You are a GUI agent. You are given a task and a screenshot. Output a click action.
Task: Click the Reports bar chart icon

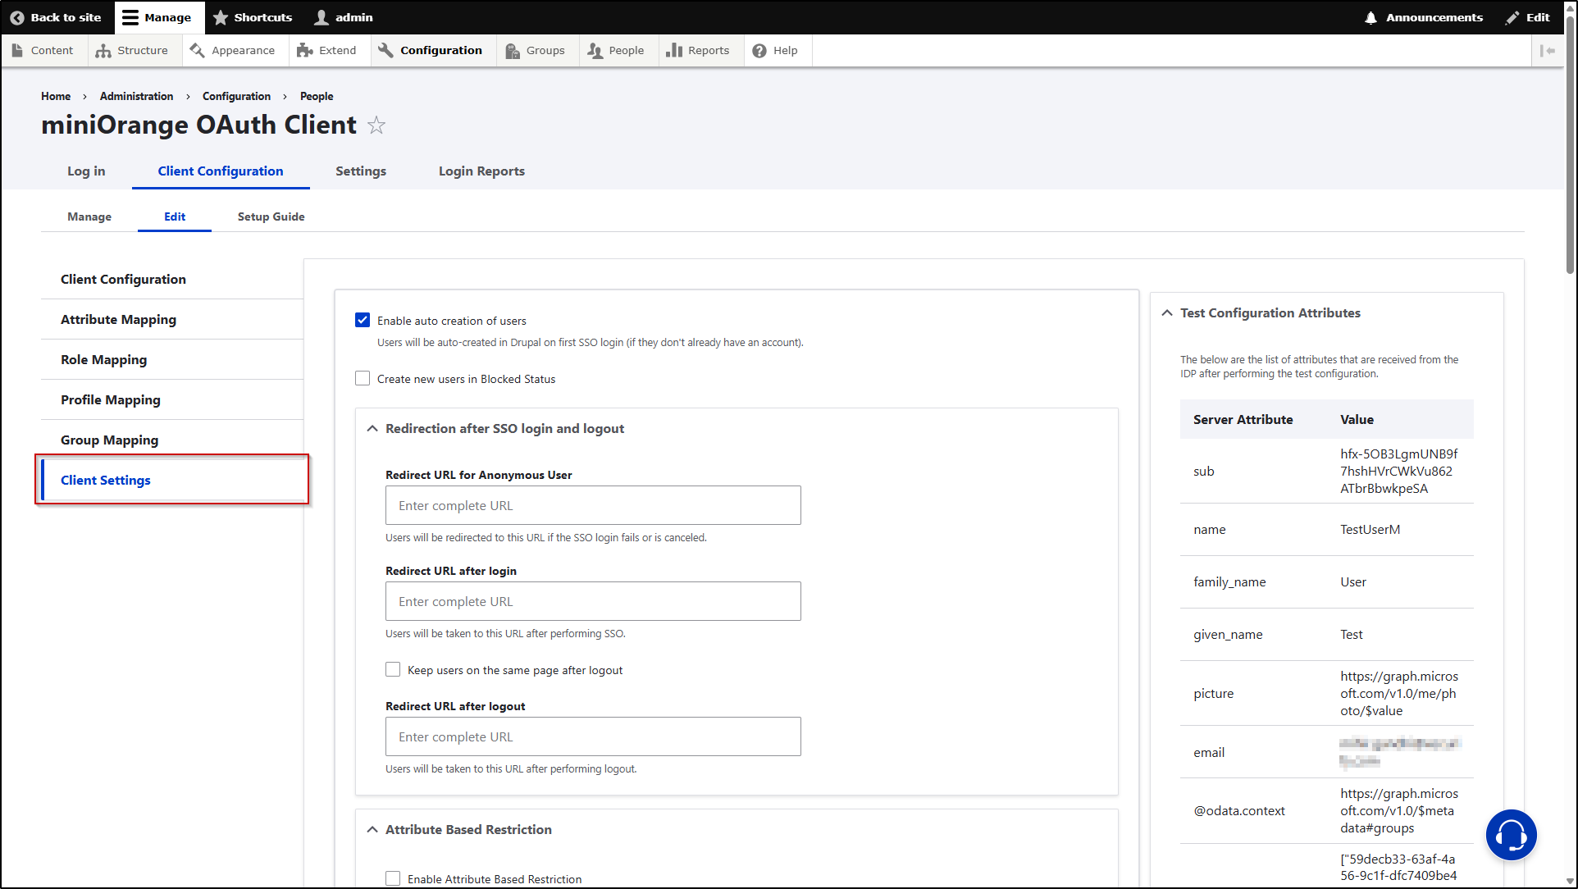click(674, 50)
